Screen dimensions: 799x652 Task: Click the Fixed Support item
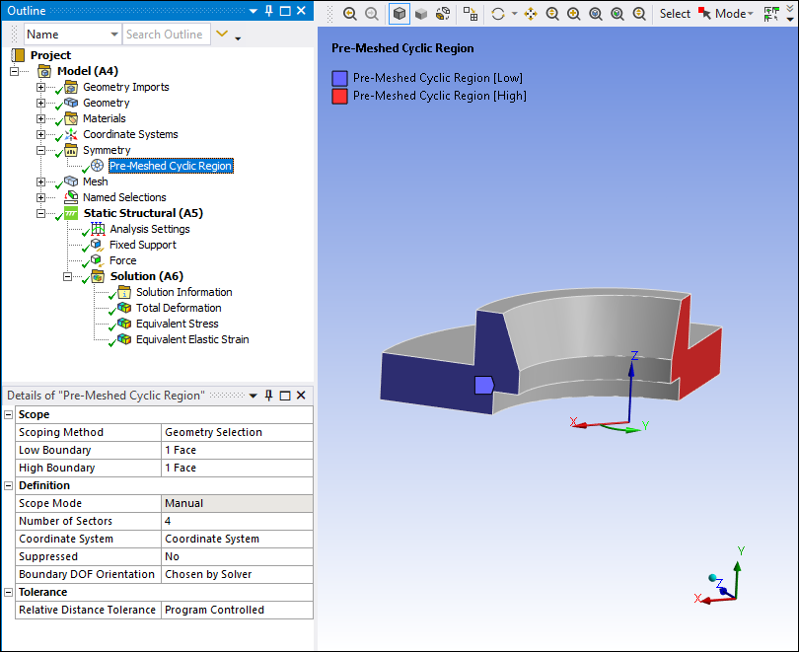(142, 245)
